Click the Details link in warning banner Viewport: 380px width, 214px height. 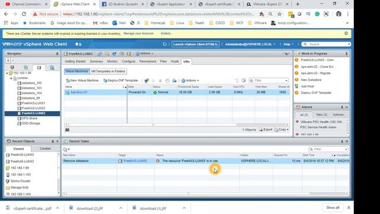[x=166, y=33]
